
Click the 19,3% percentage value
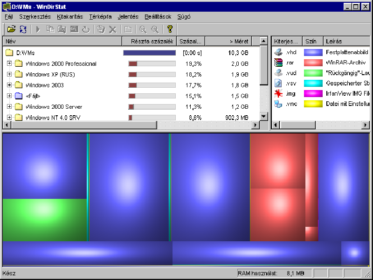pos(193,64)
